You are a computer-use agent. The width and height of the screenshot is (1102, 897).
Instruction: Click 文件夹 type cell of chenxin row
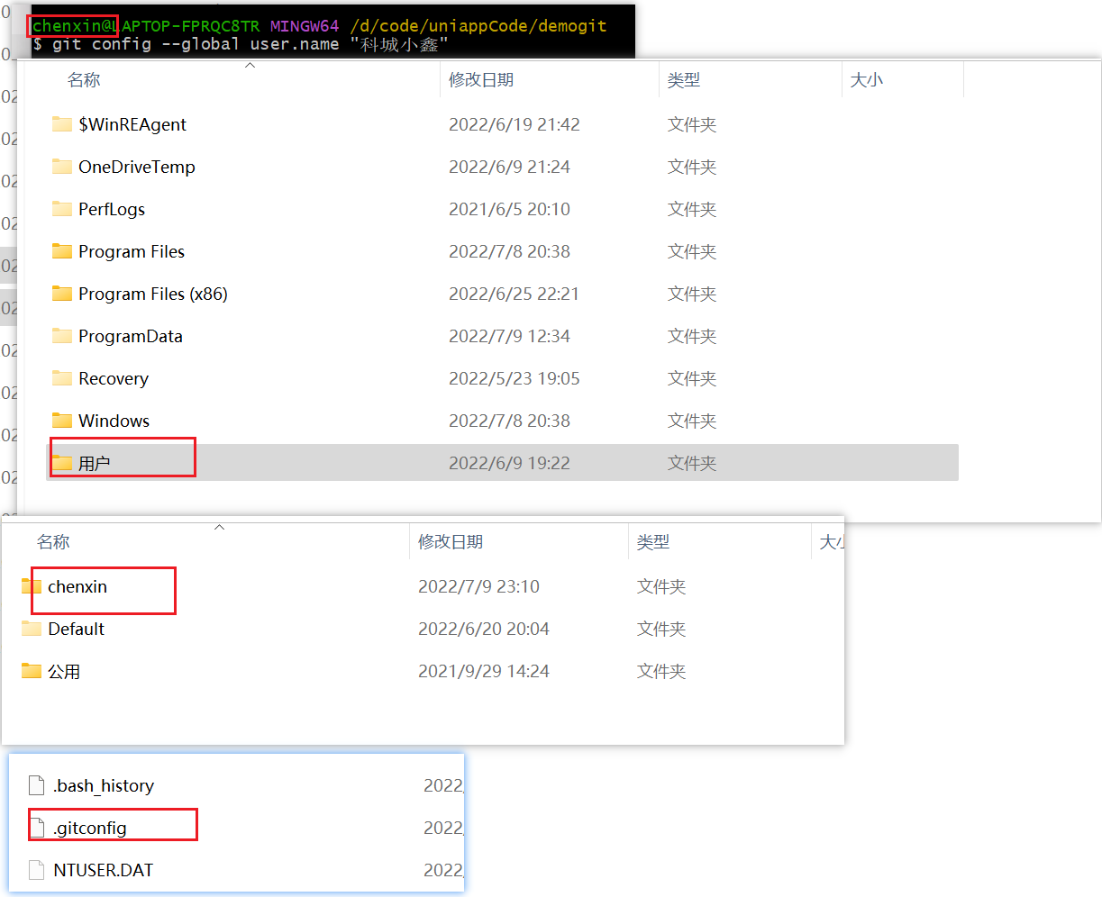[x=661, y=586]
